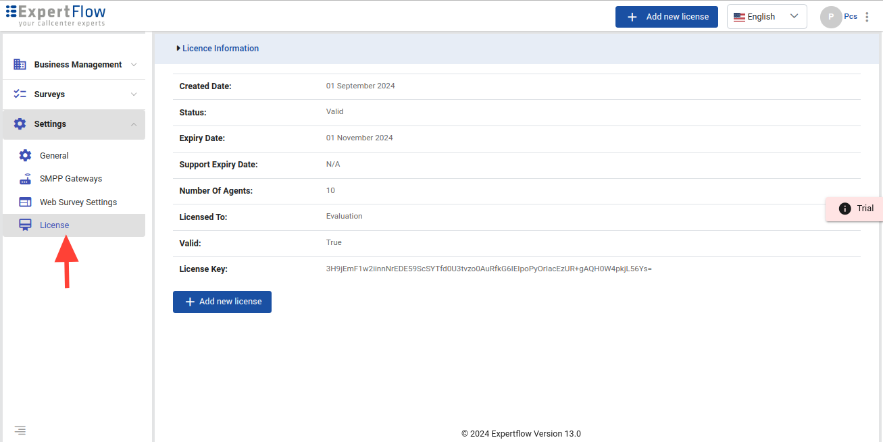Image resolution: width=883 pixels, height=442 pixels.
Task: Collapse the sidebar using bottom hamburger icon
Action: point(20,430)
